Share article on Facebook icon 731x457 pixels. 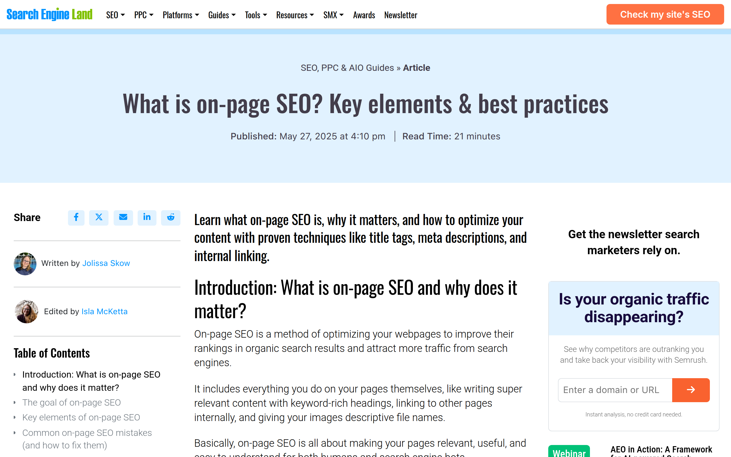[x=76, y=218]
